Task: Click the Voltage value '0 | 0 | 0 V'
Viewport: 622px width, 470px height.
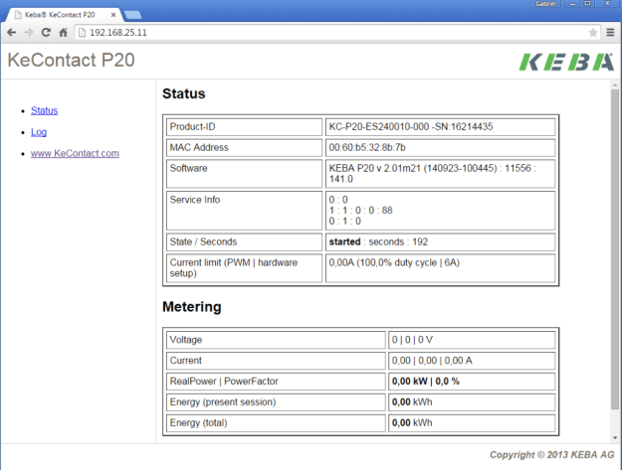Action: pos(412,340)
